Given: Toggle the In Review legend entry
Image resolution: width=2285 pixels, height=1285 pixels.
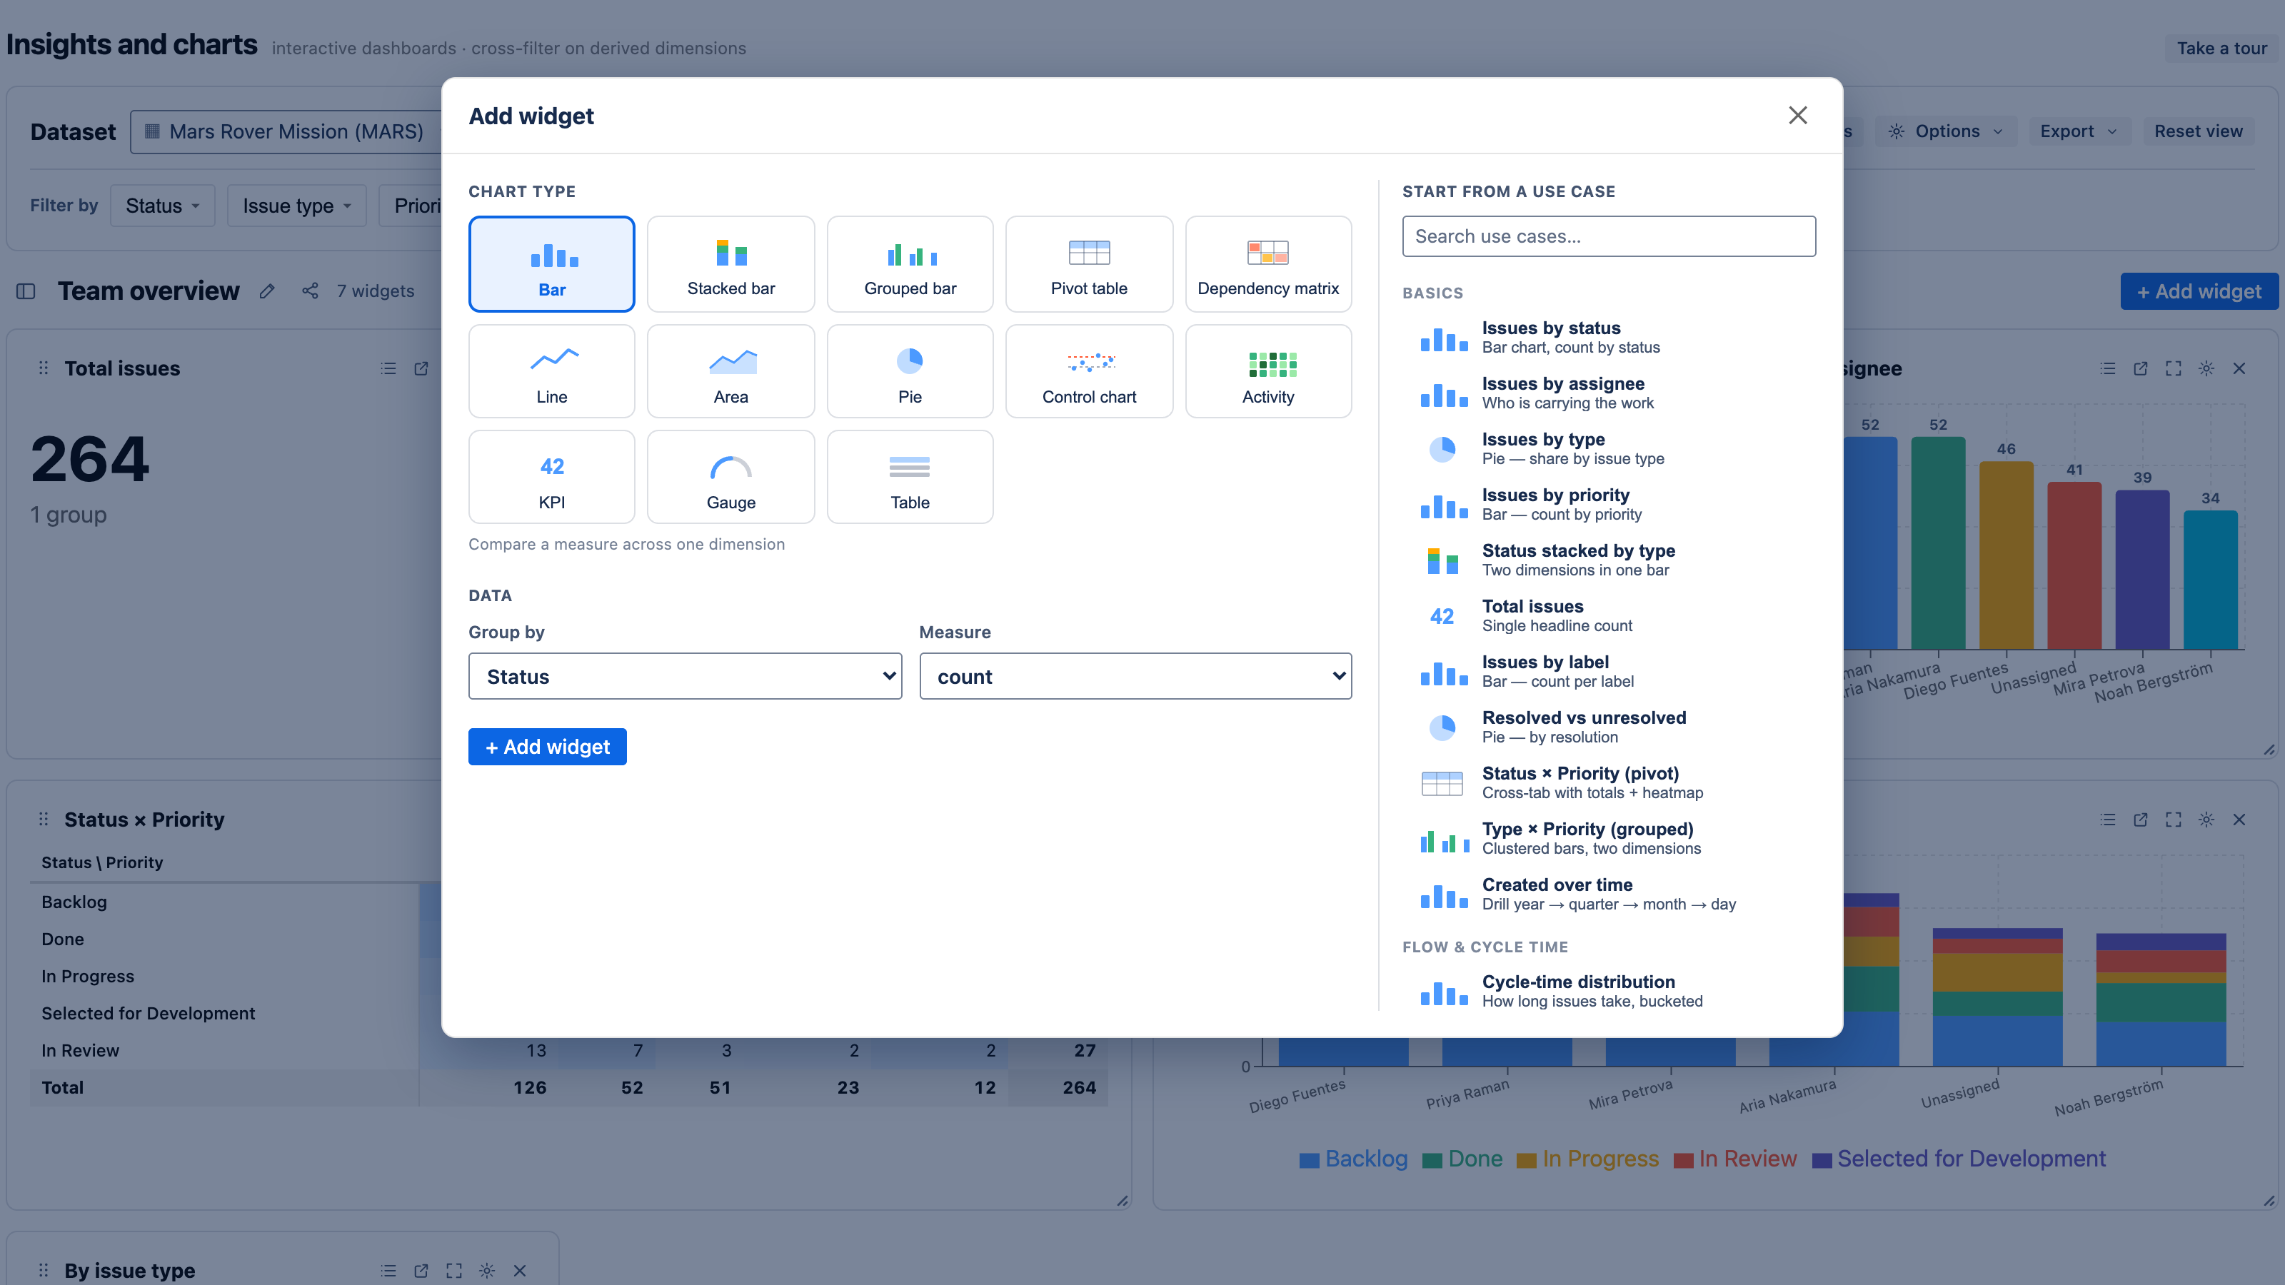Looking at the screenshot, I should click(x=1734, y=1159).
